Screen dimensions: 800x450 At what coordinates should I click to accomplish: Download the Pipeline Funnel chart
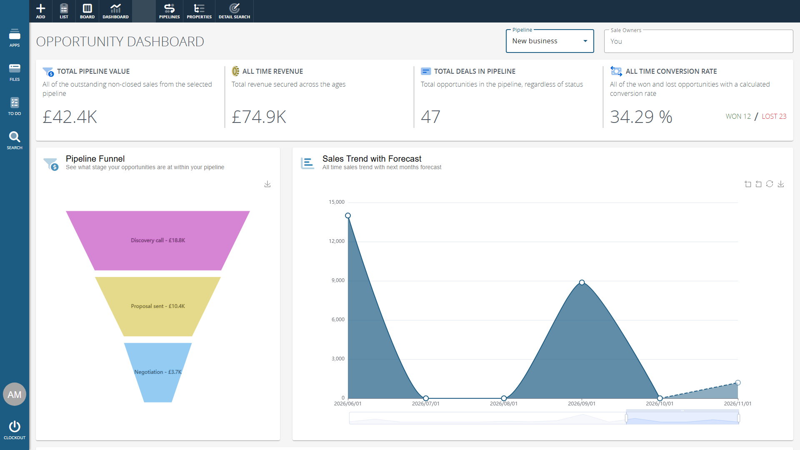point(267,184)
